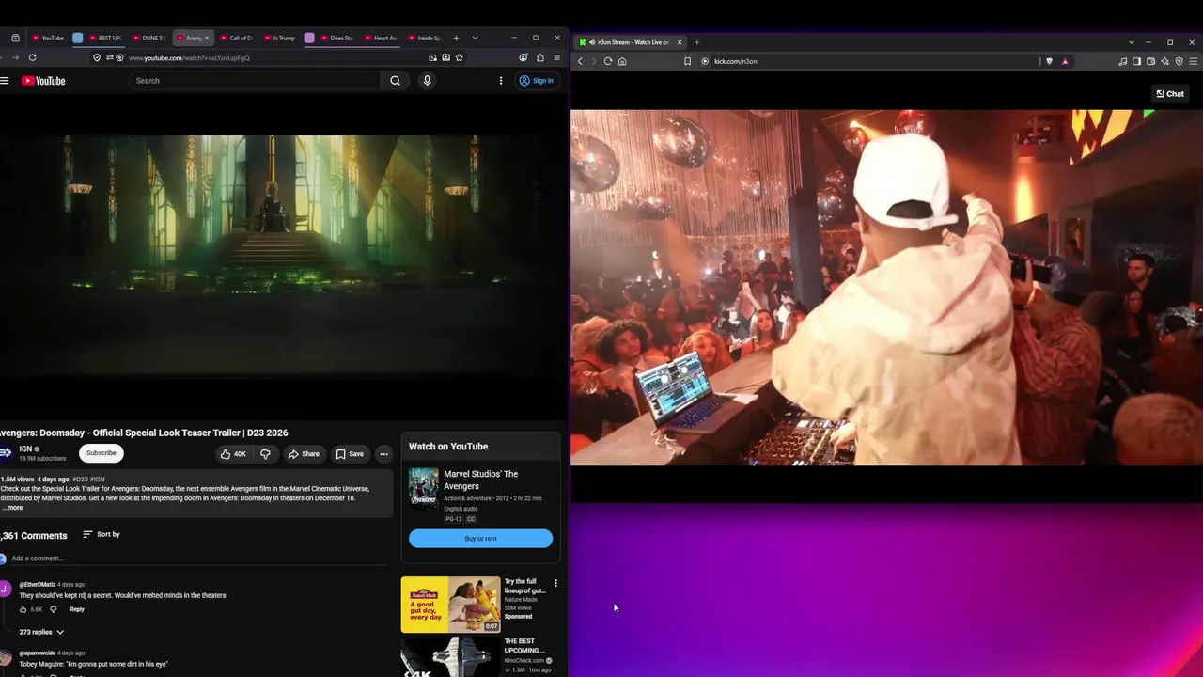Open the comments Sort by dropdown

(102, 534)
